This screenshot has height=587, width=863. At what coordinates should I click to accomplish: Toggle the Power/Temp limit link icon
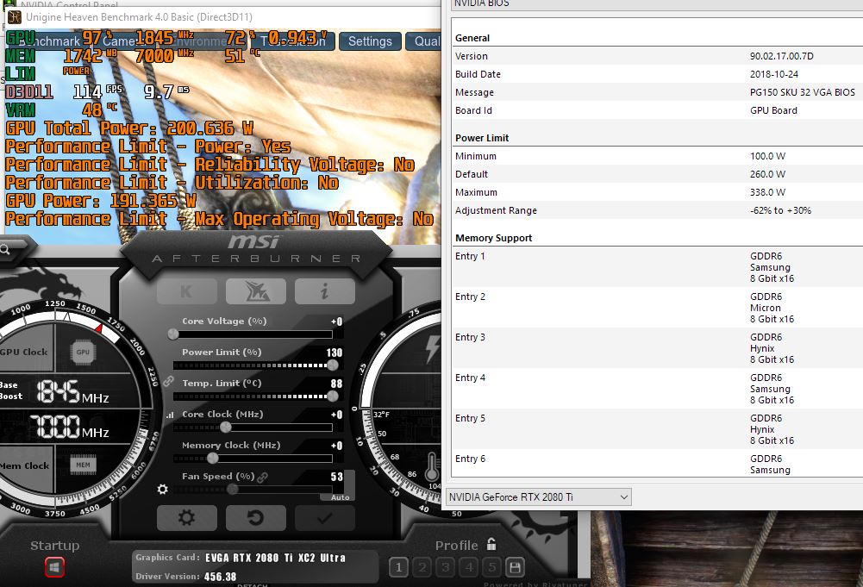pos(168,381)
